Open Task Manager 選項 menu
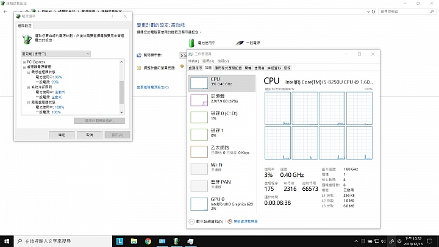 pos(208,61)
